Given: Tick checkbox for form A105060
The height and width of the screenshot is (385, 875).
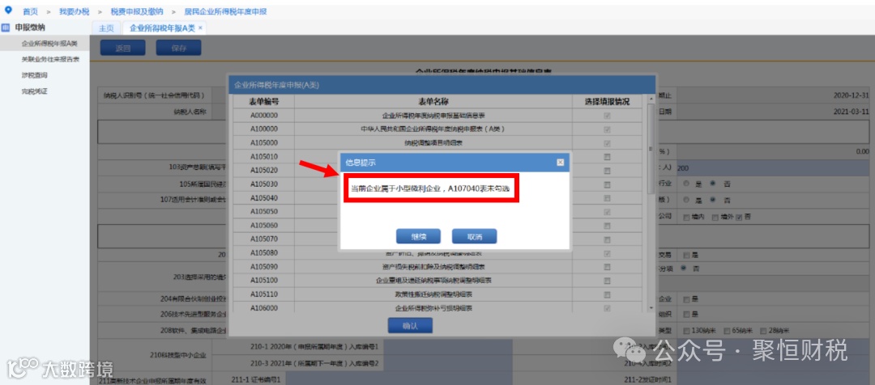Looking at the screenshot, I should 607,226.
